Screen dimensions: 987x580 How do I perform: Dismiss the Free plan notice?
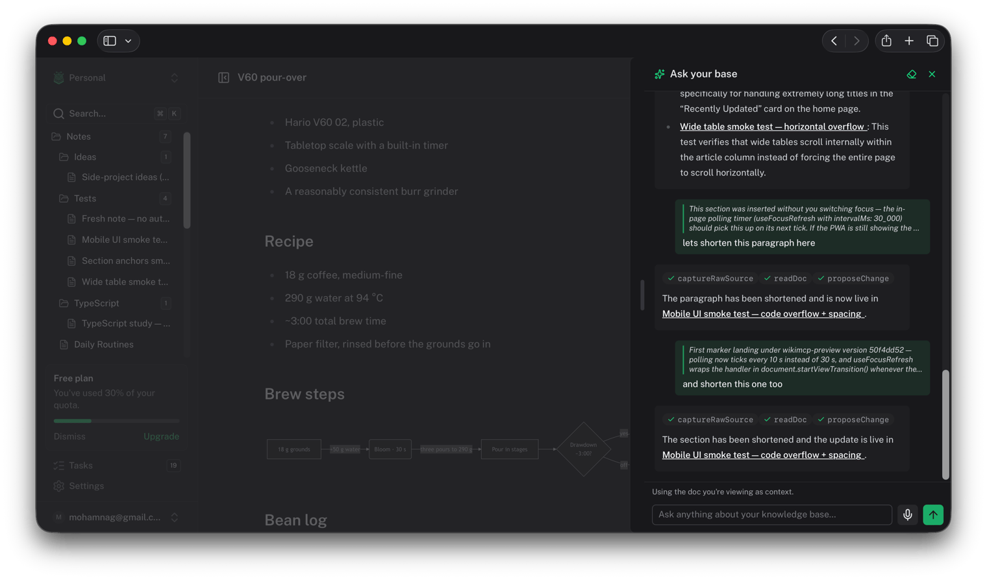point(69,436)
